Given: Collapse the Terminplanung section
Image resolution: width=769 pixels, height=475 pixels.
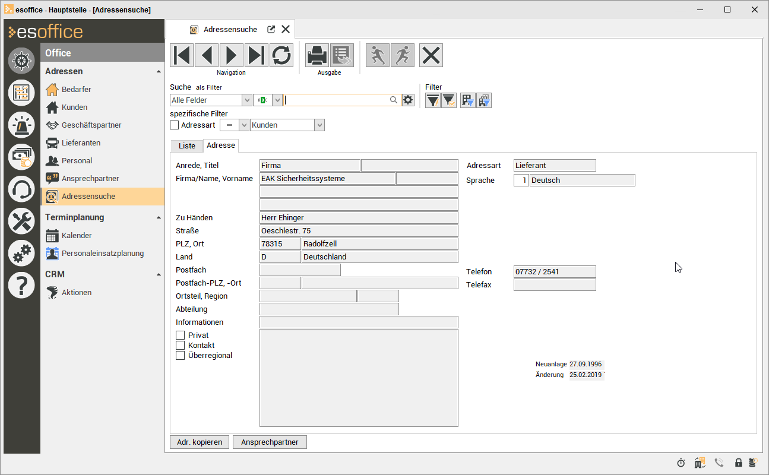Looking at the screenshot, I should [159, 217].
